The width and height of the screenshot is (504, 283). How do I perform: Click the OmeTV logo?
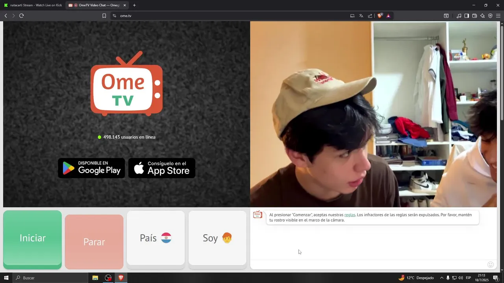point(126,84)
